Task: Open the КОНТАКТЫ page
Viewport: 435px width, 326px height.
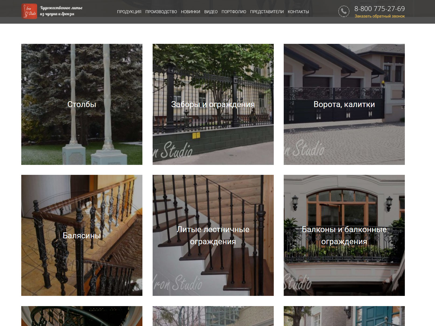Action: click(298, 12)
